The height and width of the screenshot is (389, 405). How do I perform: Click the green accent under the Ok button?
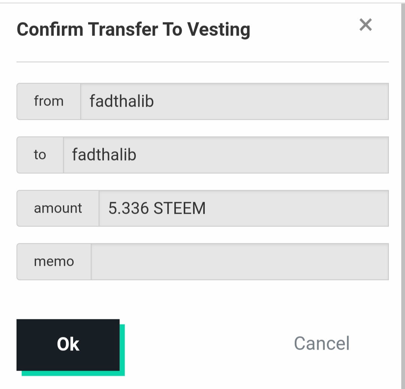(73, 373)
